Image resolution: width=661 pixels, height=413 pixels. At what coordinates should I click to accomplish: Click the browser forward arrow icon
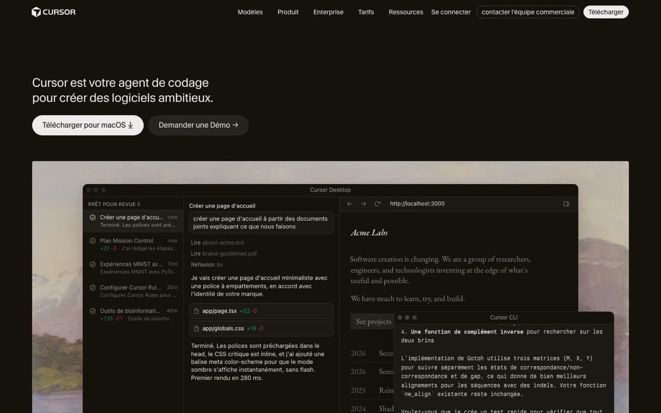pos(364,204)
